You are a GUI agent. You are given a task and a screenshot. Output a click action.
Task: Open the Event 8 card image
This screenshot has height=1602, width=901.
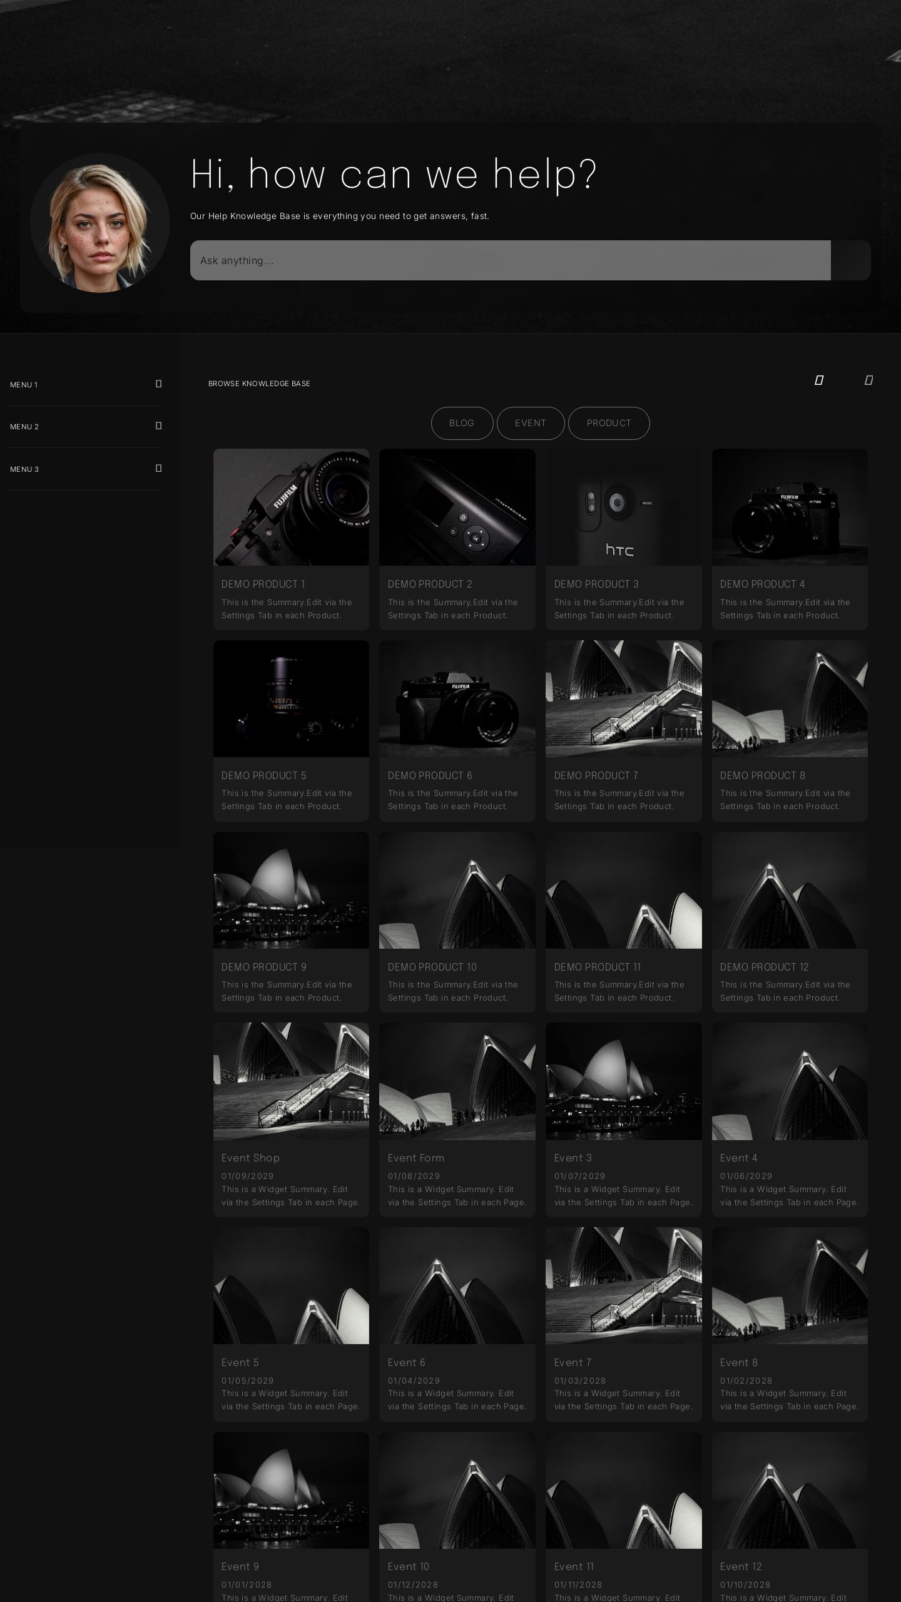pyautogui.click(x=790, y=1285)
